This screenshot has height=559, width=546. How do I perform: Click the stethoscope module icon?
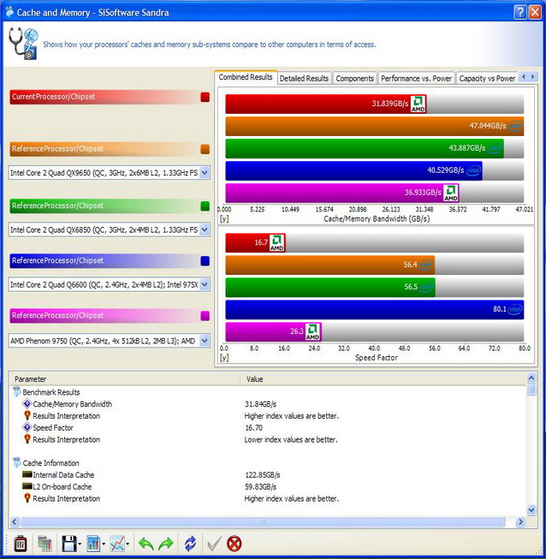click(x=23, y=44)
